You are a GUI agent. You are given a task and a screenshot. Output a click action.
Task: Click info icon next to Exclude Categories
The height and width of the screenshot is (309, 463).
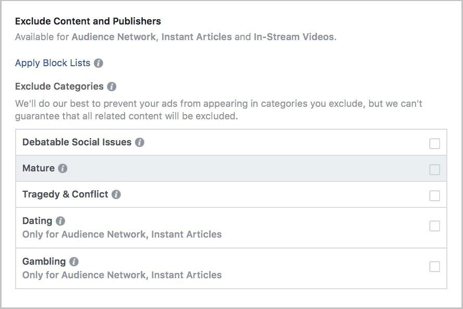coord(112,86)
